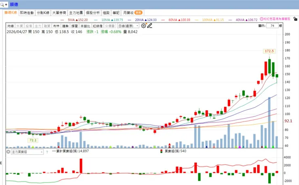Open the 筆記 tab
299x185 pixels.
[x=116, y=13]
